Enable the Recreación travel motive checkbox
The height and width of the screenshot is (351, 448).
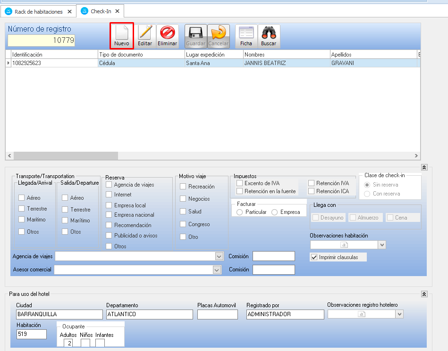tap(183, 187)
